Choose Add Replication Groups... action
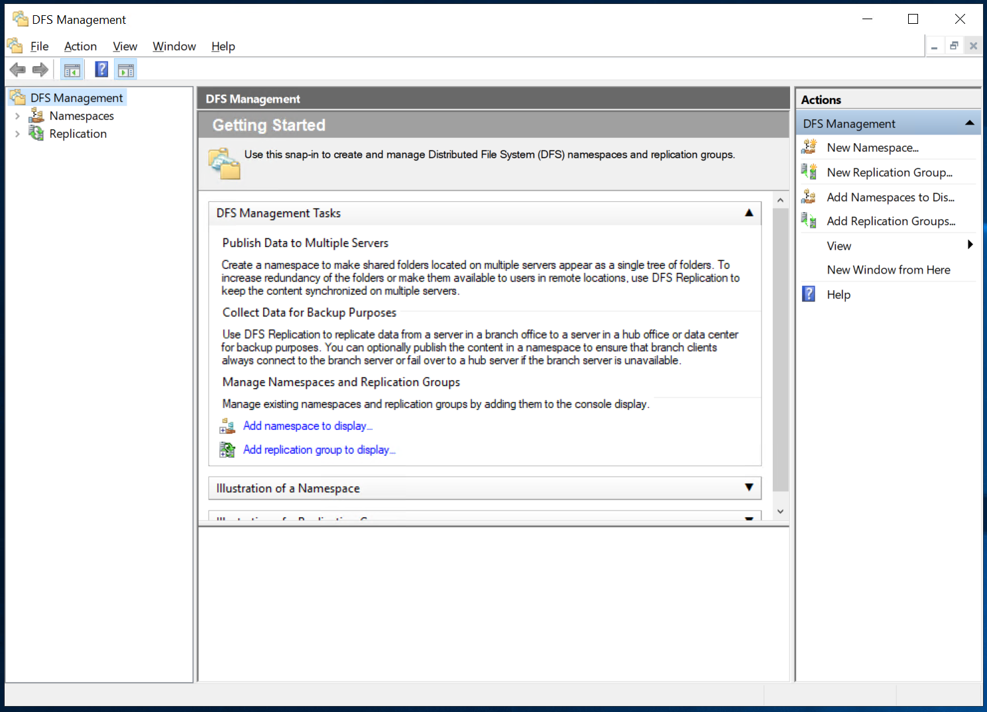The image size is (987, 712). click(x=891, y=221)
